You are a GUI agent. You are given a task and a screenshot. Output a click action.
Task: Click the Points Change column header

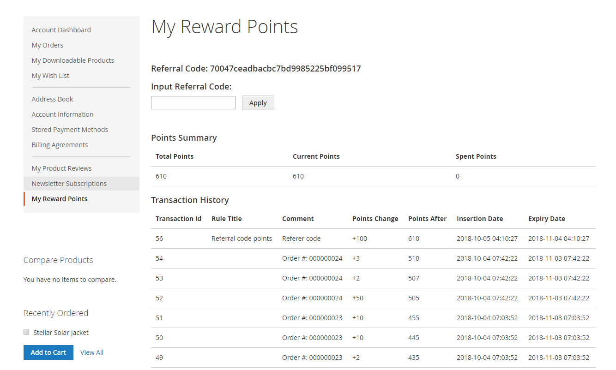point(375,219)
